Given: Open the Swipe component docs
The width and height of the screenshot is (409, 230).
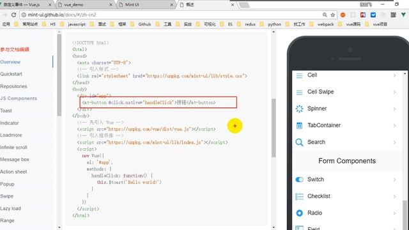Looking at the screenshot, I should coord(7,196).
